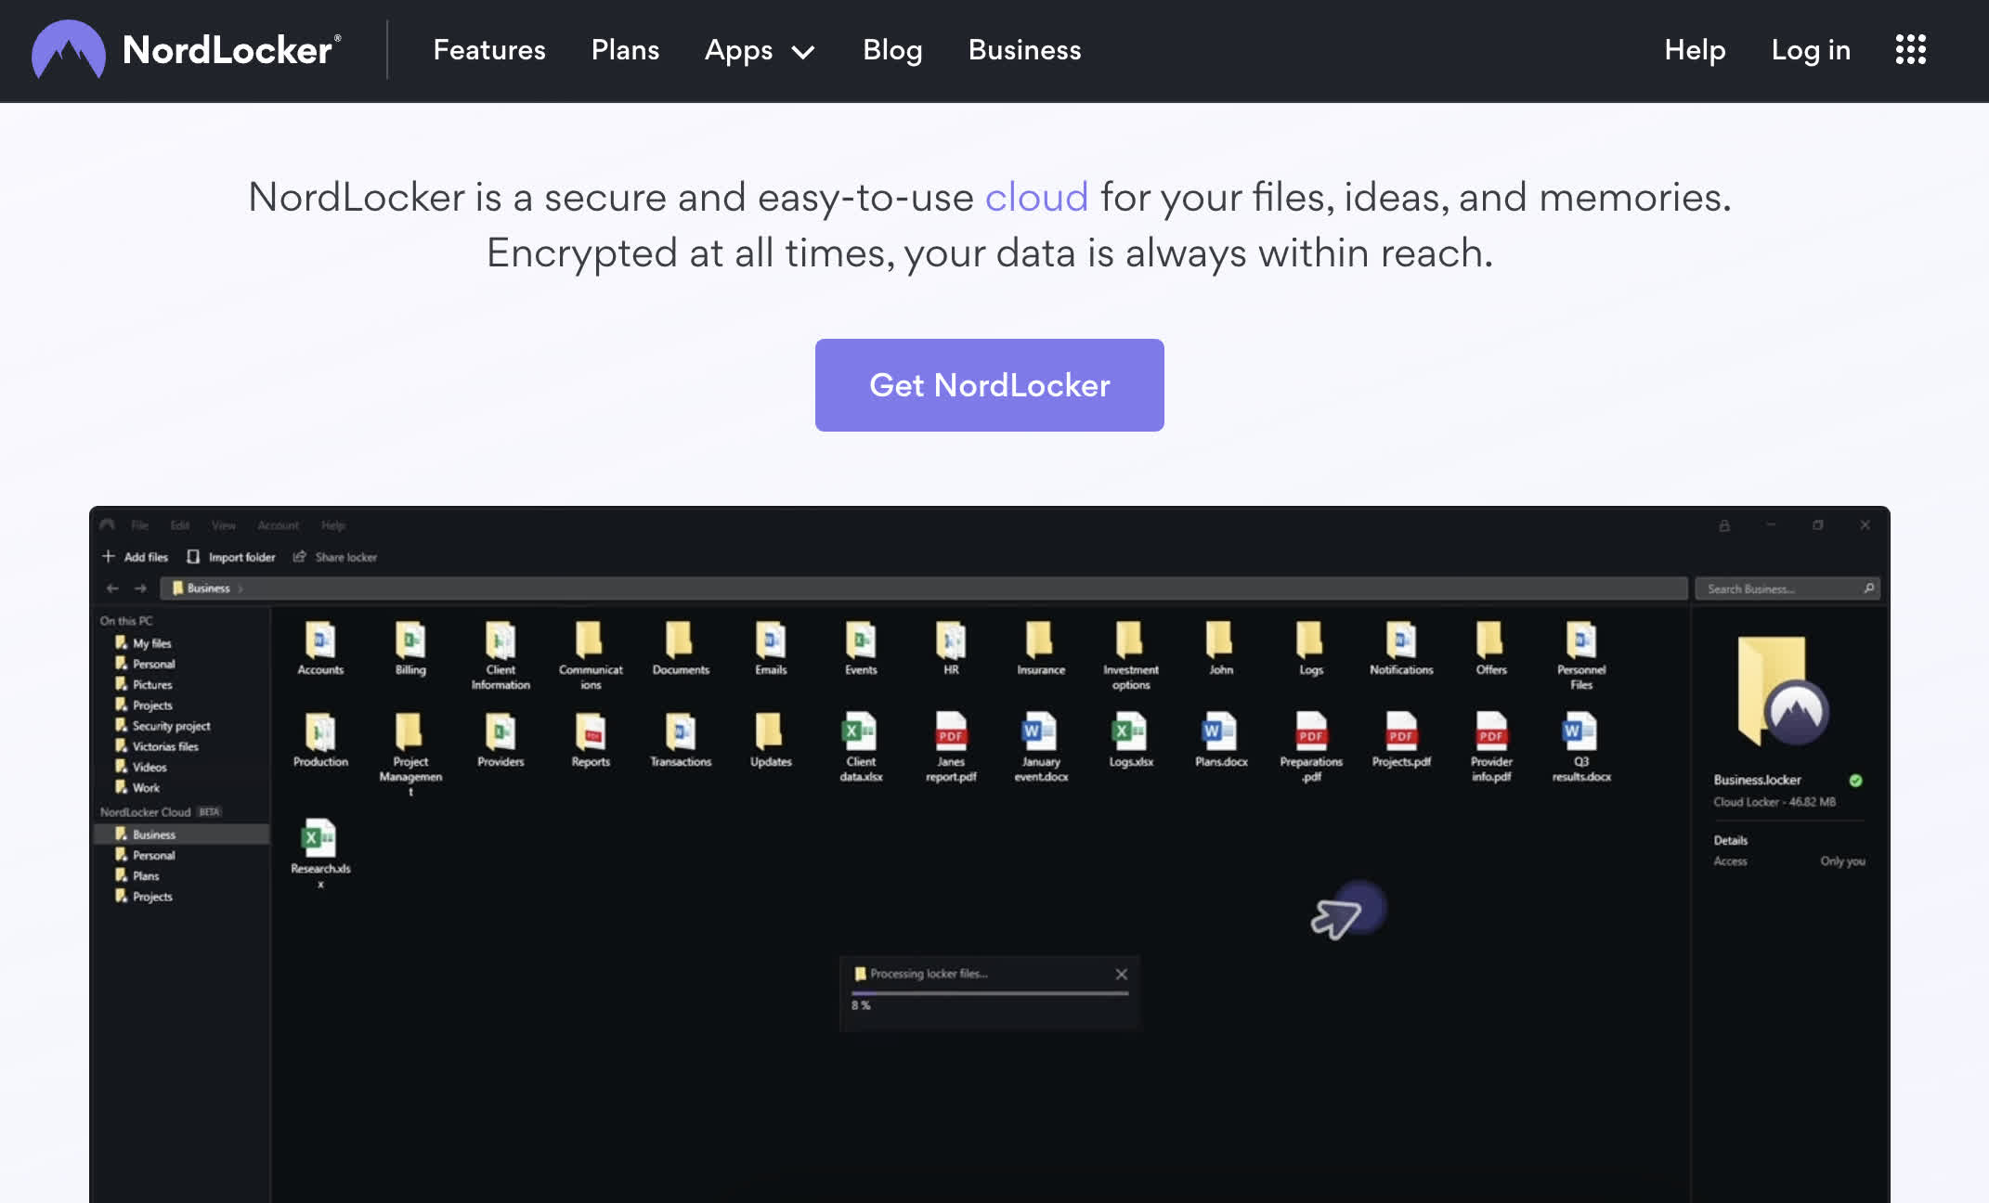1989x1203 pixels.
Task: Select Janes report.pdf file
Action: tap(951, 747)
